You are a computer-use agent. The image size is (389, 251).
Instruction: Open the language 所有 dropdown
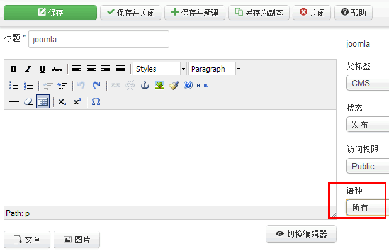[368, 208]
